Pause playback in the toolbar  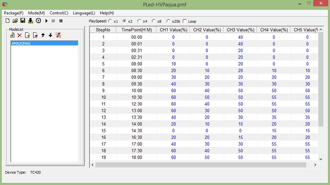[x=61, y=21]
